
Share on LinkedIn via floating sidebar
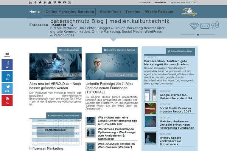click(7, 77)
